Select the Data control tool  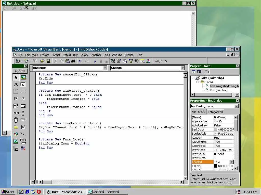click(x=23, y=141)
